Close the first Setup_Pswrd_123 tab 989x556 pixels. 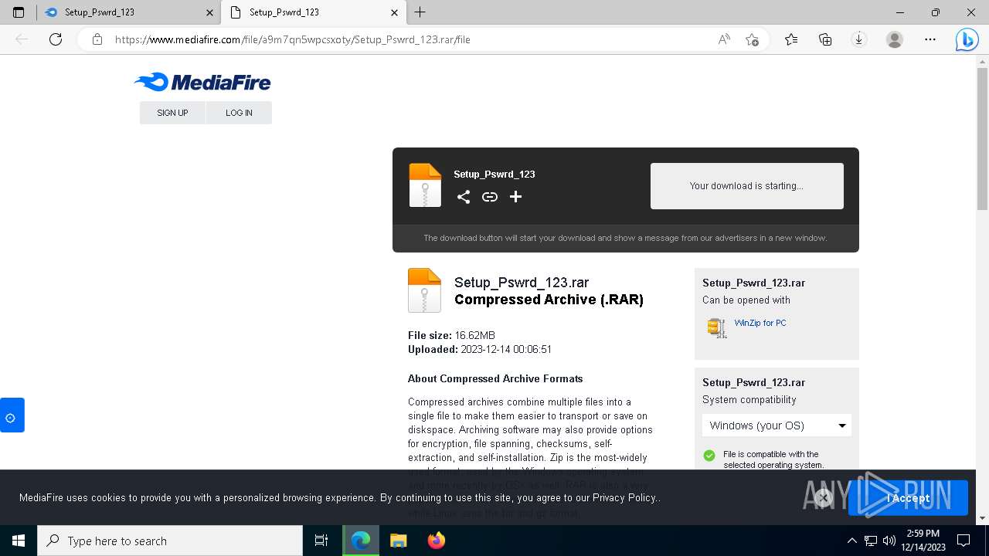point(210,12)
